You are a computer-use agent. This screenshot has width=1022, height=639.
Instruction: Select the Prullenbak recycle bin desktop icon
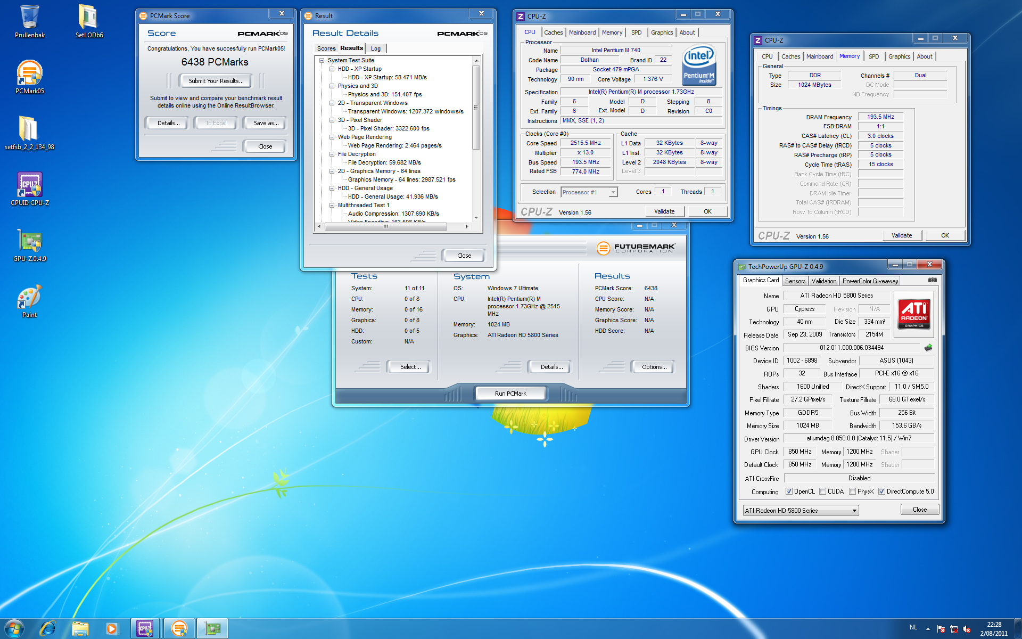click(30, 21)
